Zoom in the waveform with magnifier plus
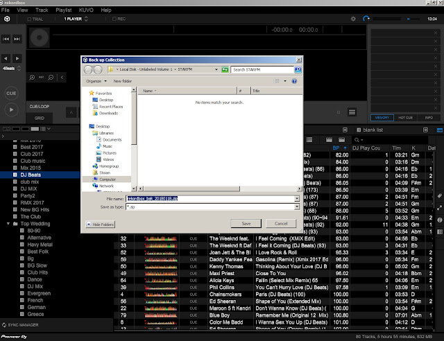 [x=32, y=77]
